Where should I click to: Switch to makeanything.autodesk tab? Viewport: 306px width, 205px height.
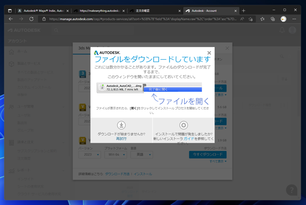coord(99,11)
